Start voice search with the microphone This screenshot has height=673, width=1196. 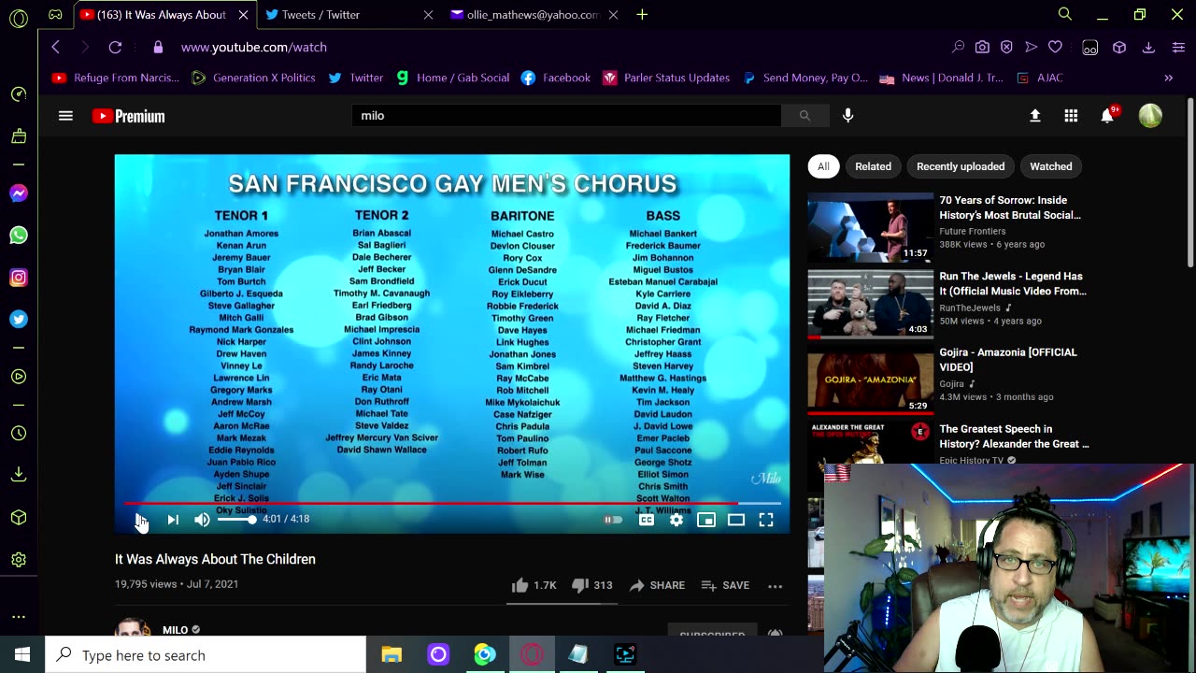click(x=847, y=115)
